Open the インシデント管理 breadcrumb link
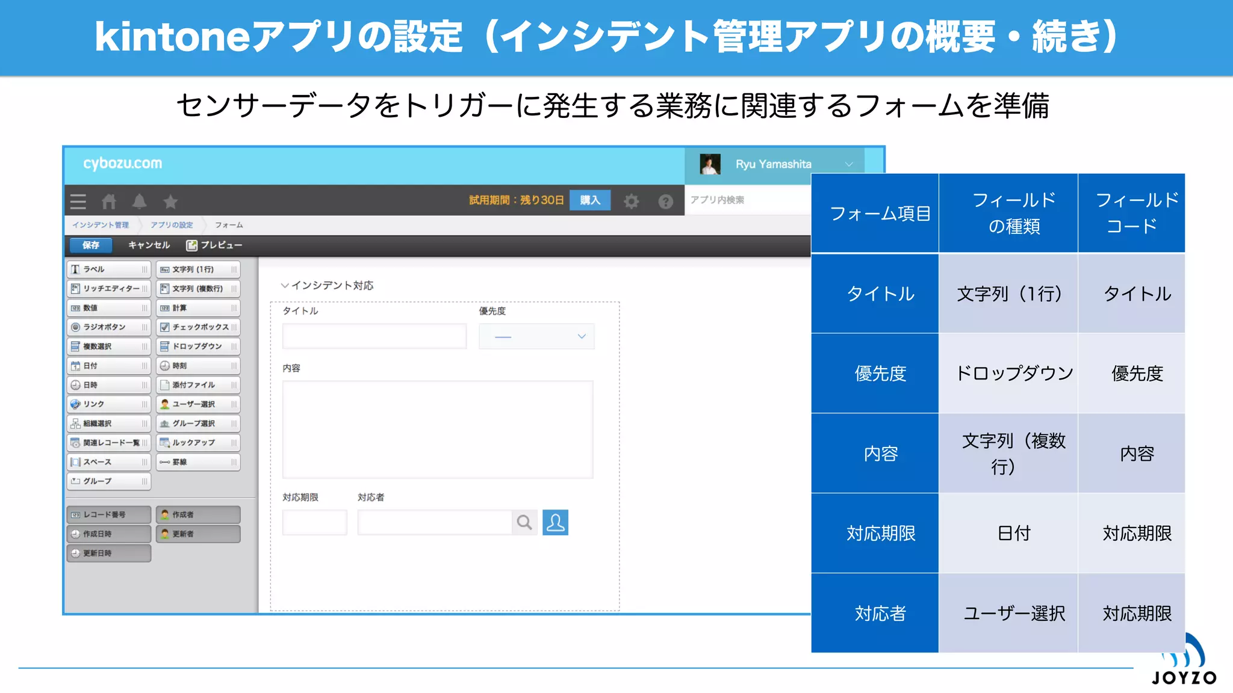The height and width of the screenshot is (693, 1233). pyautogui.click(x=101, y=225)
